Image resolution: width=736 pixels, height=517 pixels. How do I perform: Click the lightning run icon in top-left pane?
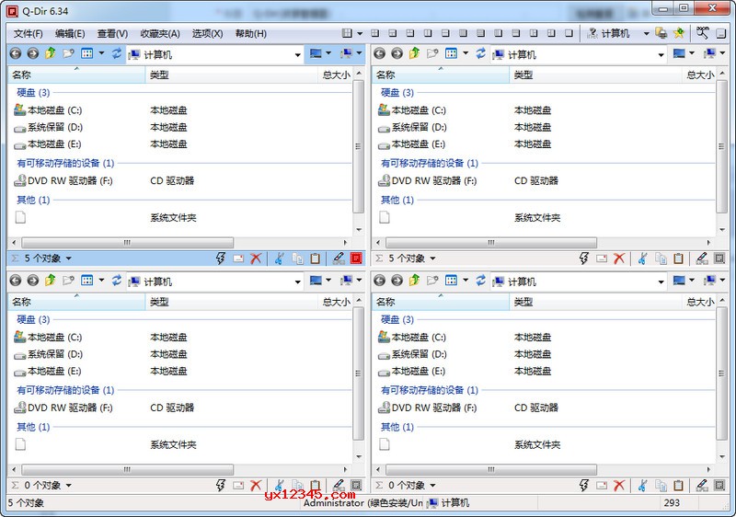coord(221,258)
